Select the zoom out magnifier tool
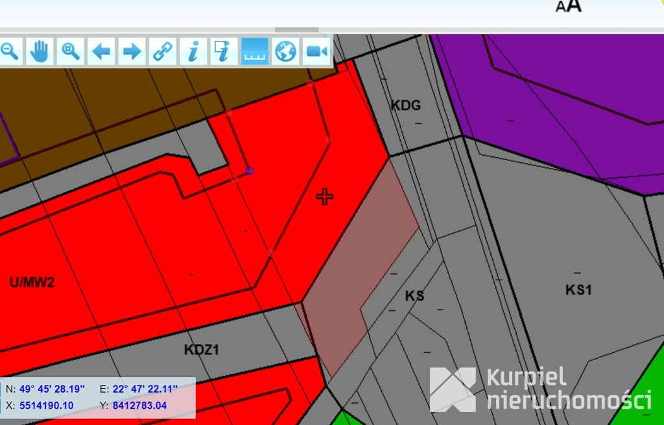 (x=10, y=51)
